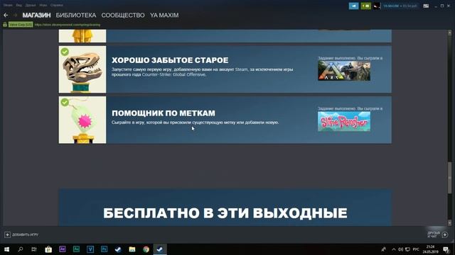Click the green checkmark on tag trophy
Viewport: 455px width, 255px height.
click(x=65, y=102)
